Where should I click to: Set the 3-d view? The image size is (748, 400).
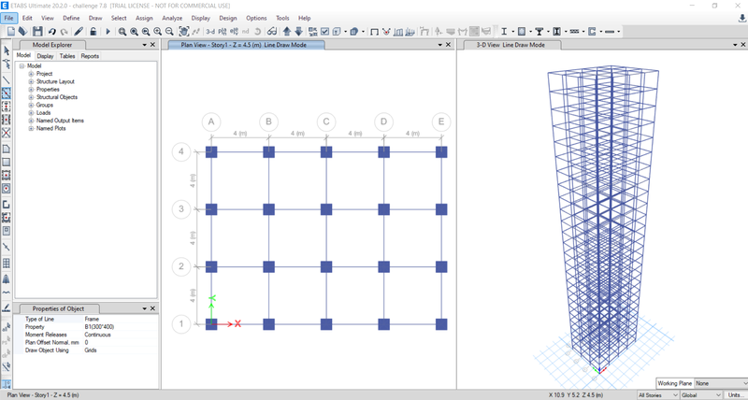click(210, 32)
